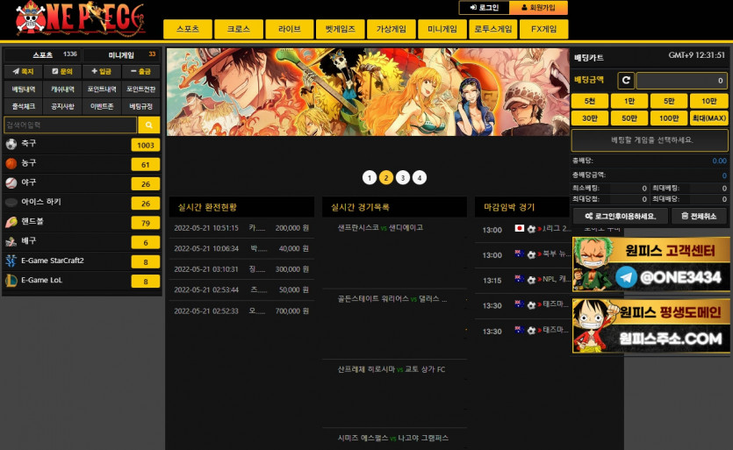Click the 최대(MAX) bet button

coord(709,118)
